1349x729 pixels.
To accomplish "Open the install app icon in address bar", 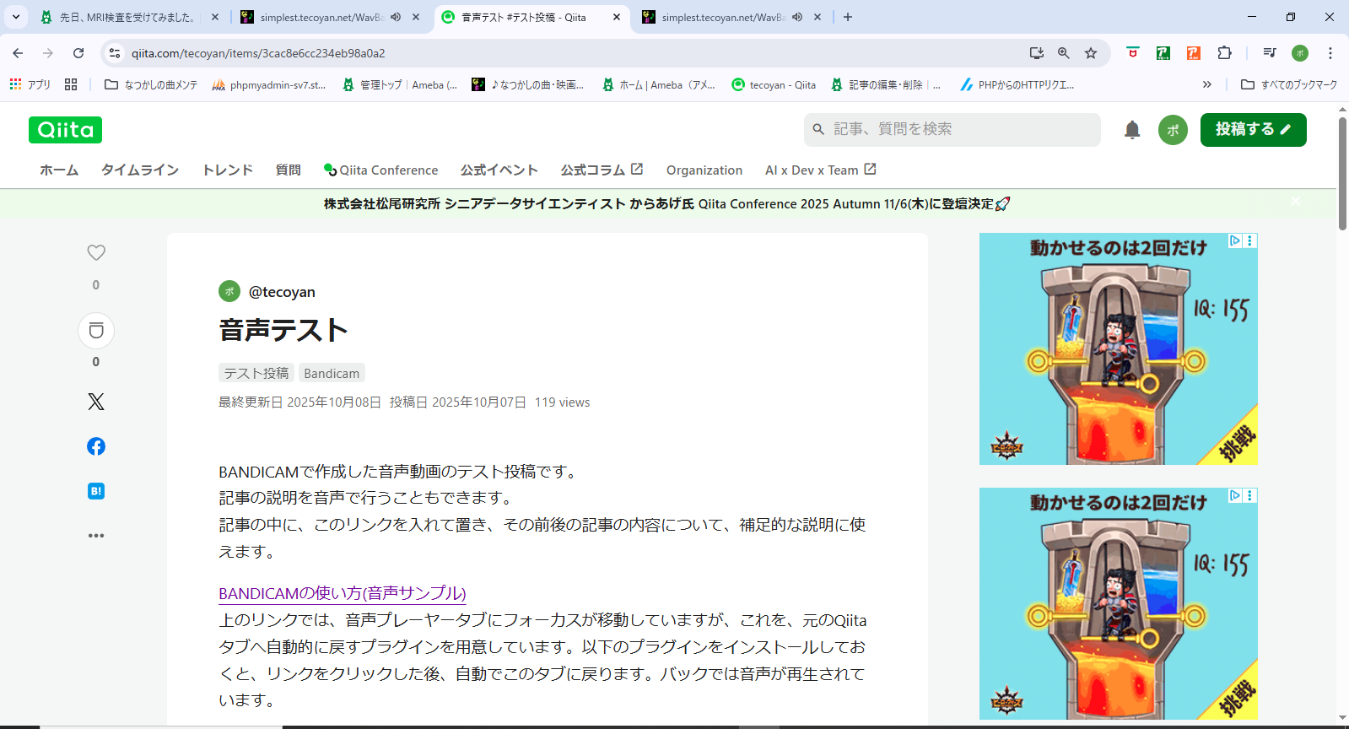I will tap(1037, 53).
